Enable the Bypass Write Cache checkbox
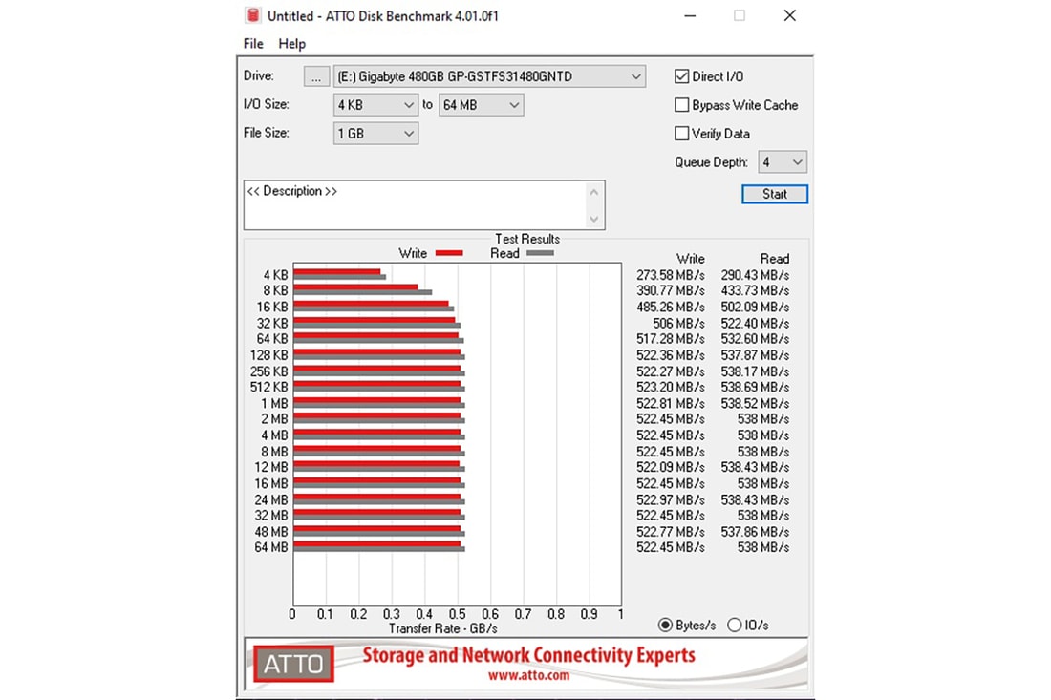 [681, 105]
